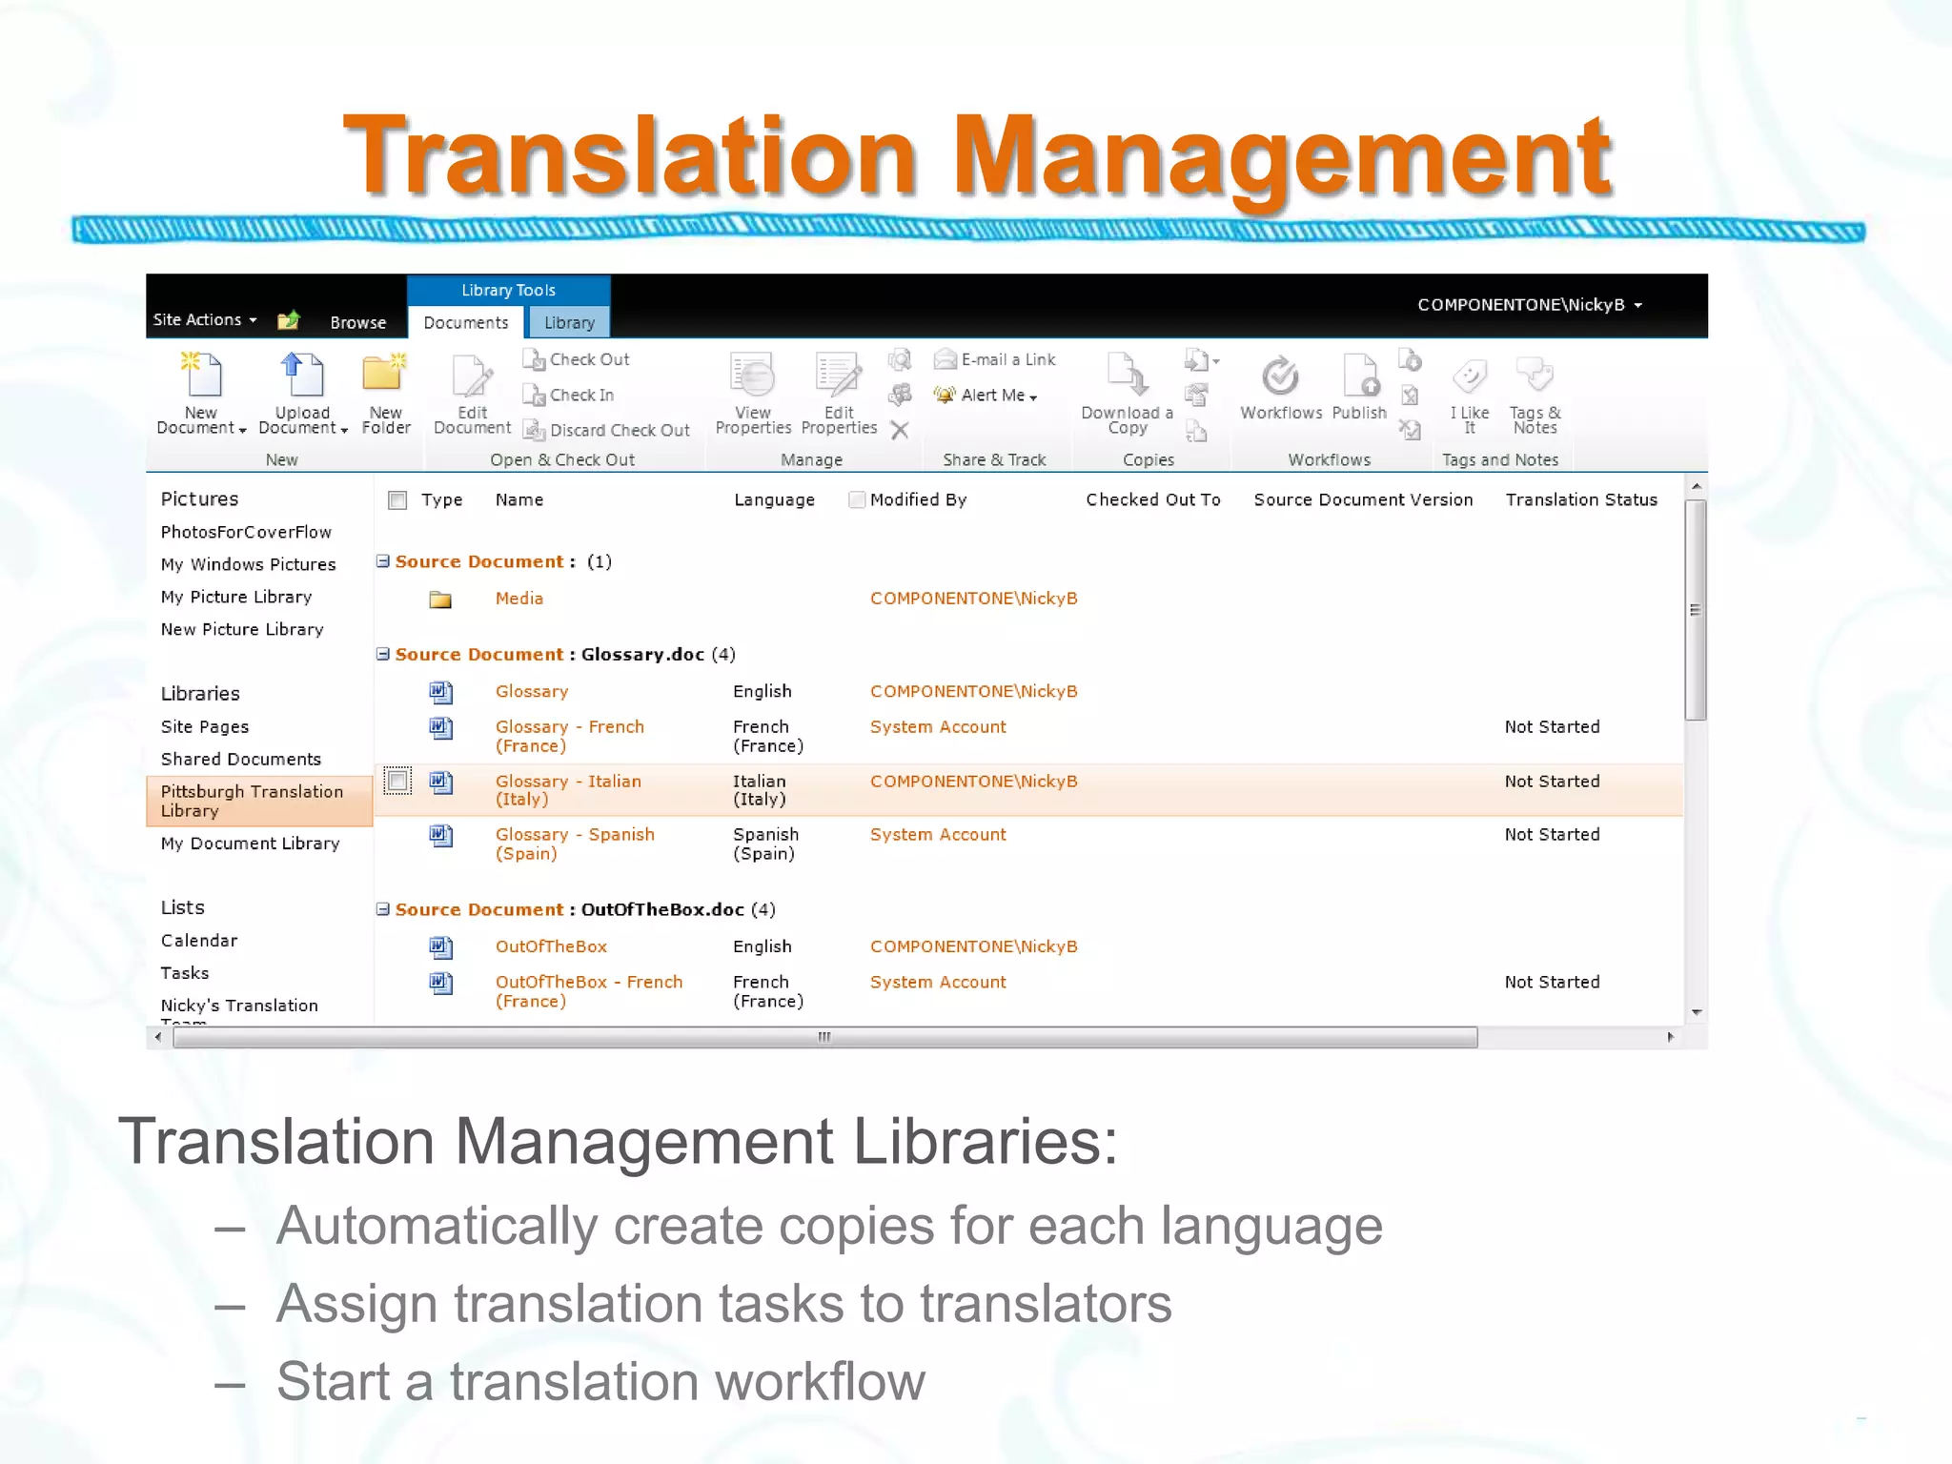Switch to the Browse tab
Viewport: 1952px width, 1464px height.
[358, 323]
